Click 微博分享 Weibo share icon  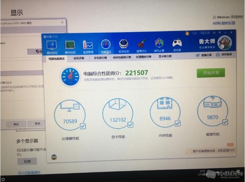coord(198,55)
